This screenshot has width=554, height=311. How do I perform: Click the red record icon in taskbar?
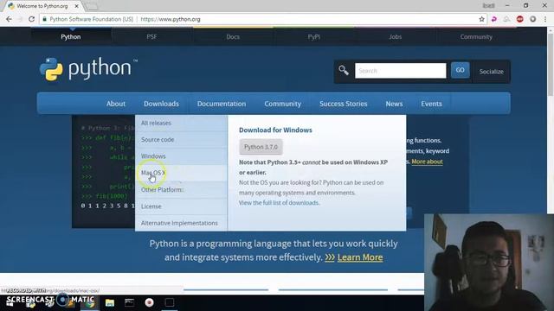pyautogui.click(x=149, y=302)
